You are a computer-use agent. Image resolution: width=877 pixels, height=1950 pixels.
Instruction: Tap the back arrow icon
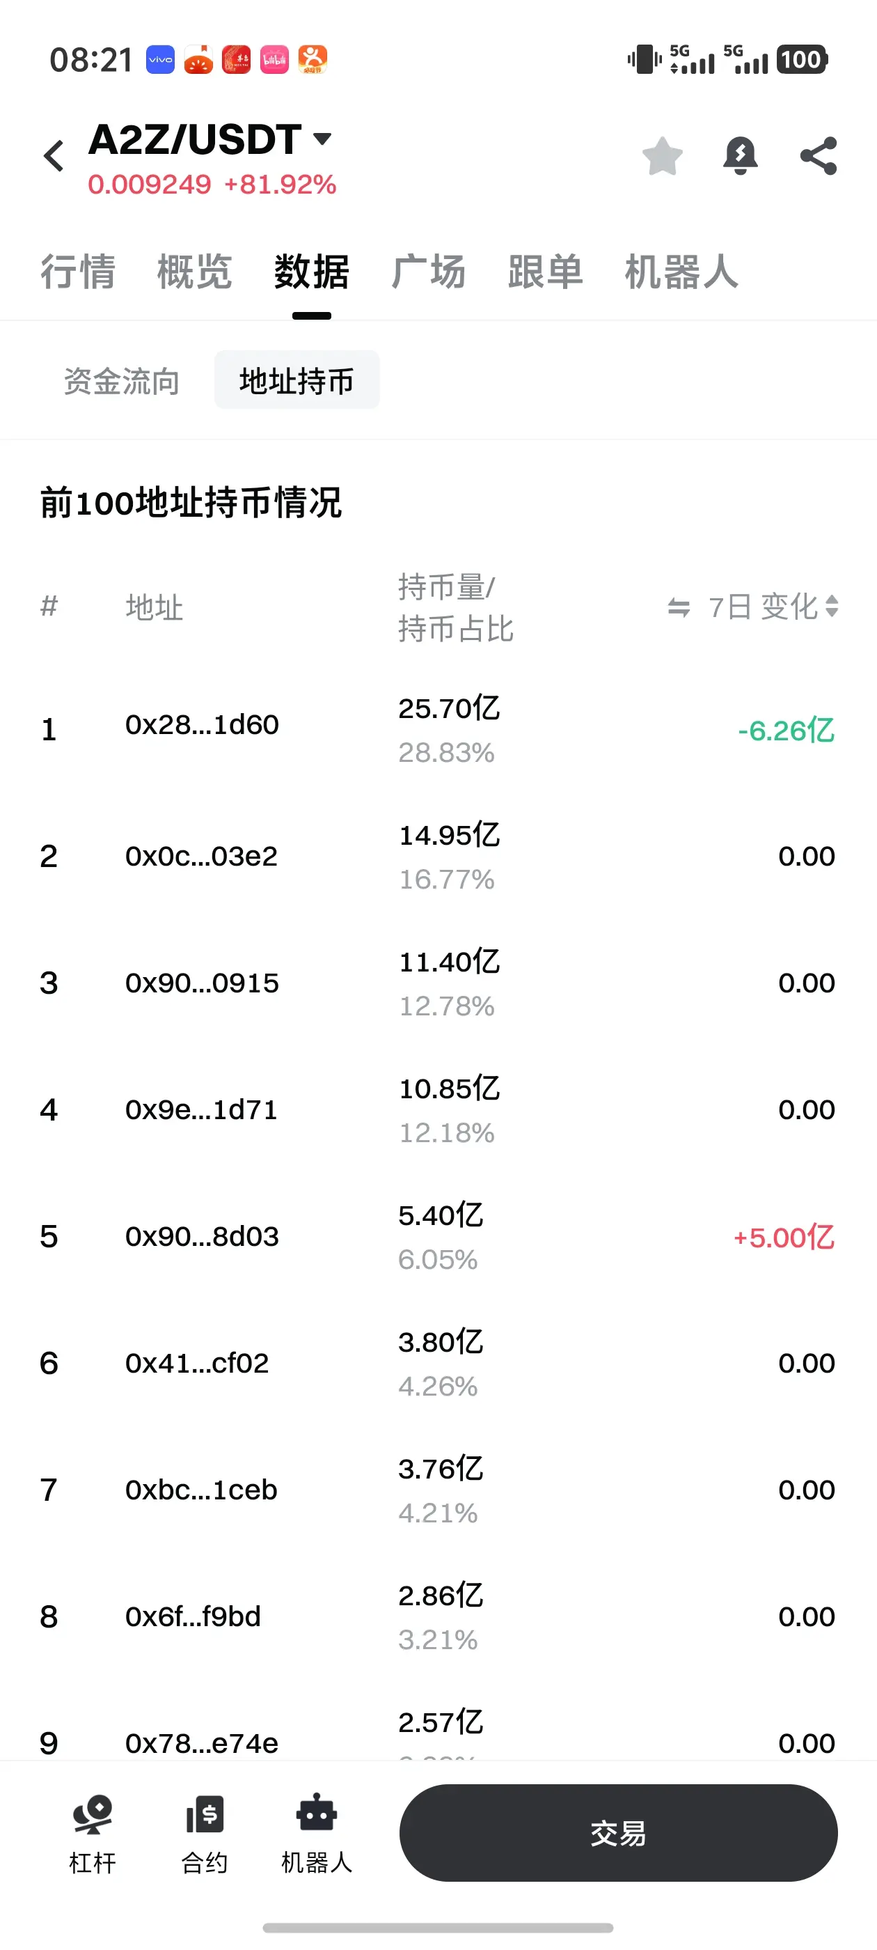[x=54, y=157]
